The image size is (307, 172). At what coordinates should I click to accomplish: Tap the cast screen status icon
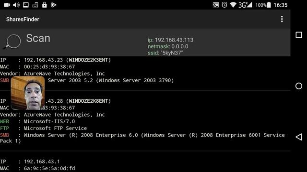click(216, 5)
